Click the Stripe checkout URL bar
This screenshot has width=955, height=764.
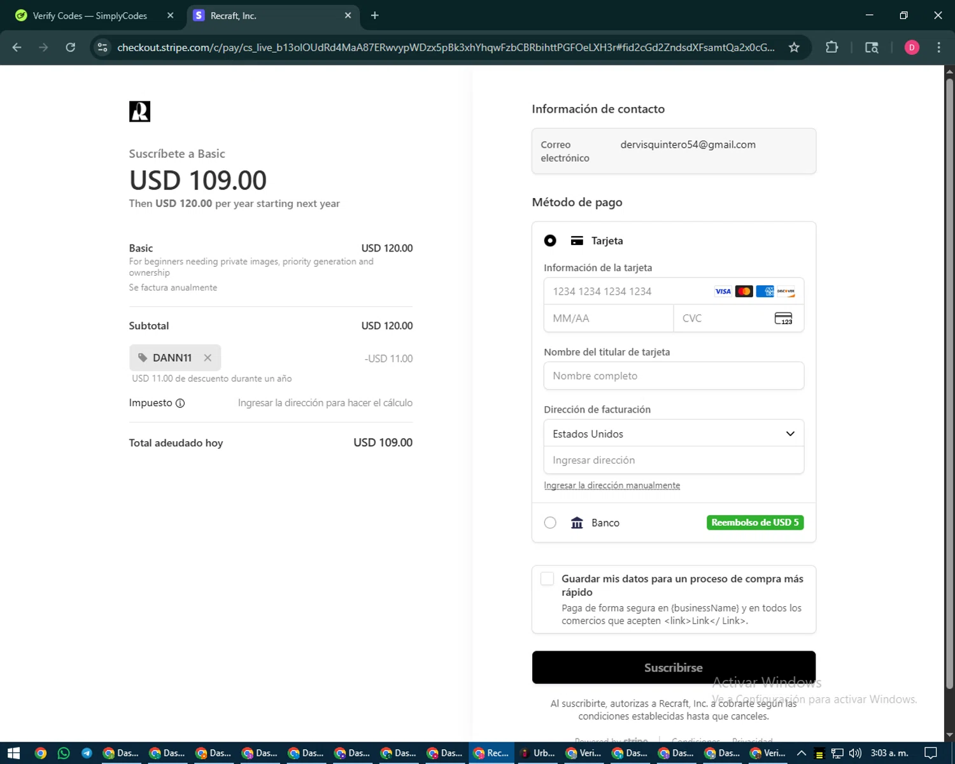[446, 47]
